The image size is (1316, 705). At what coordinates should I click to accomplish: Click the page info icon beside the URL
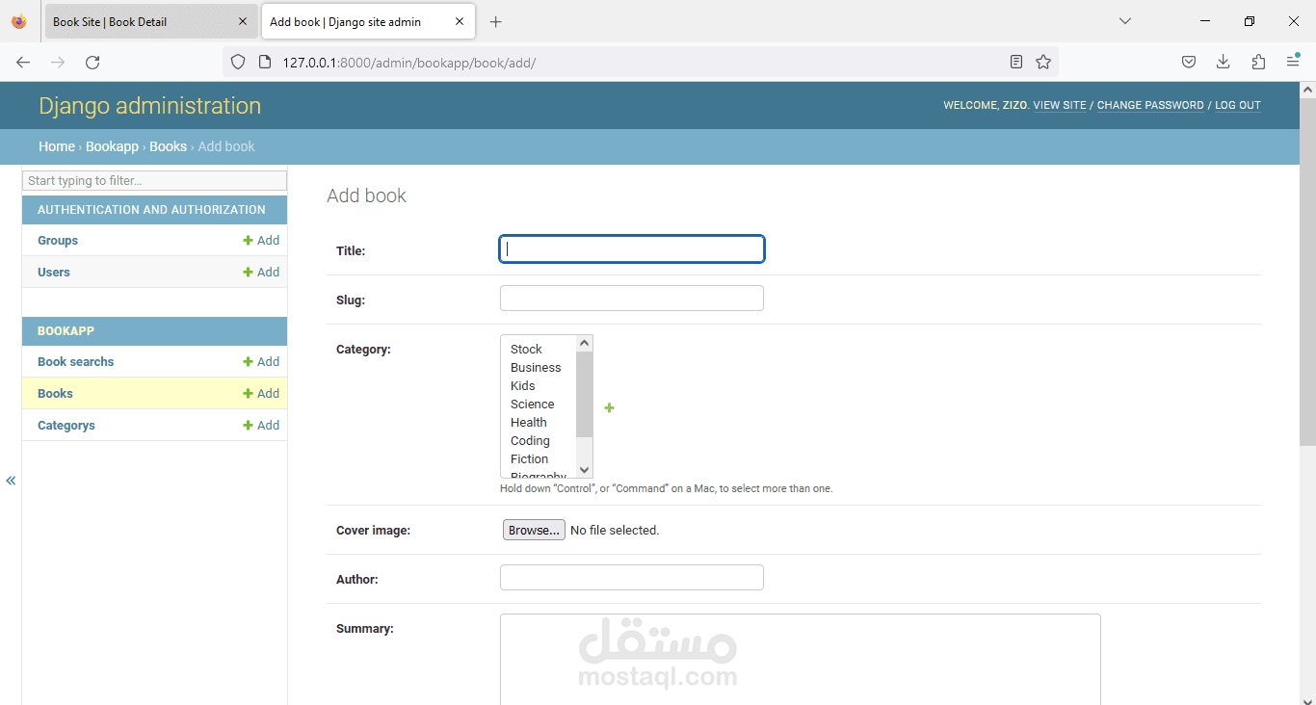tap(265, 62)
